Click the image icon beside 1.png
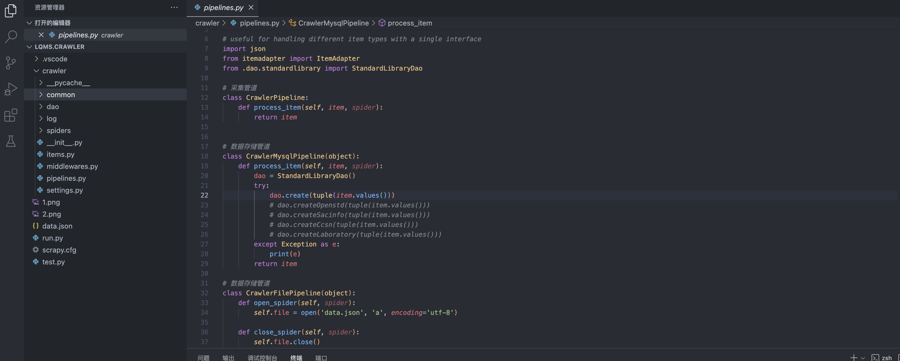 (x=36, y=202)
